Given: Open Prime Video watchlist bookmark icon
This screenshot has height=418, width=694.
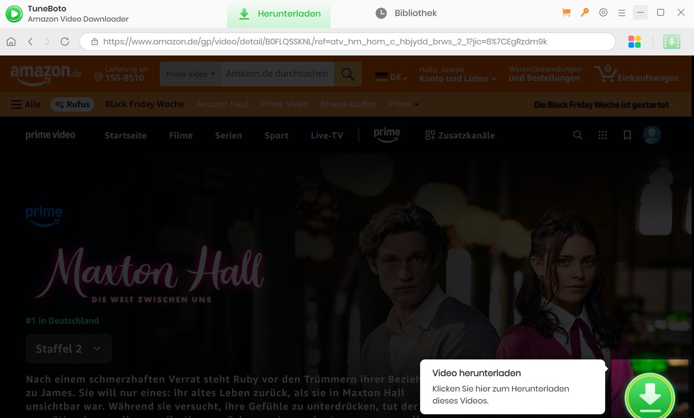Looking at the screenshot, I should (627, 135).
